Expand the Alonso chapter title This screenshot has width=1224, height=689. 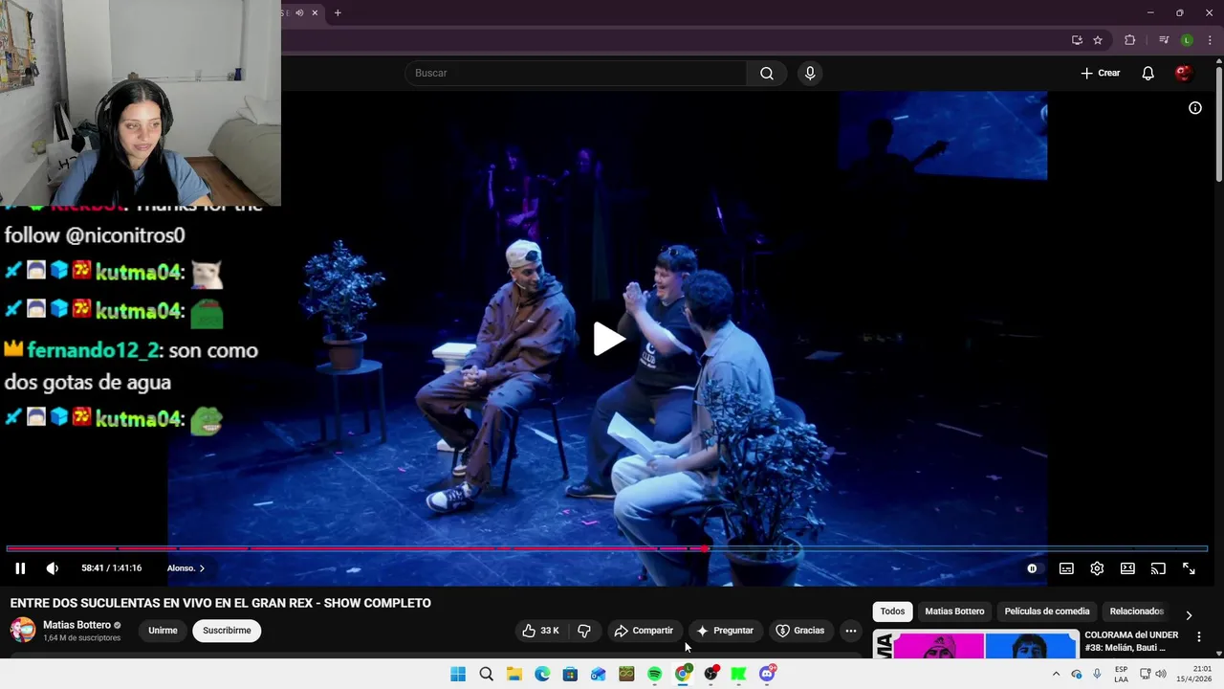coord(186,568)
